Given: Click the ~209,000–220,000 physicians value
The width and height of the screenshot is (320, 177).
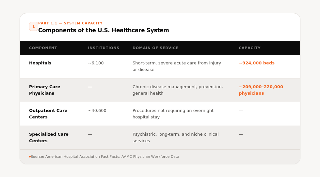Looking at the screenshot, I should 261,90.
